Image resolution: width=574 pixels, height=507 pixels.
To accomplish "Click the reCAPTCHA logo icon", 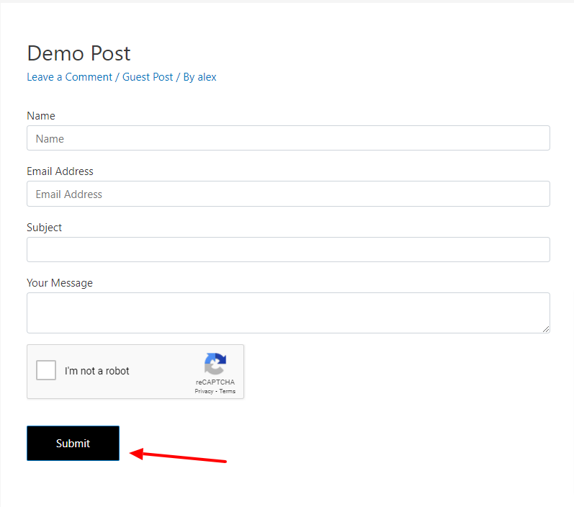I will [215, 364].
